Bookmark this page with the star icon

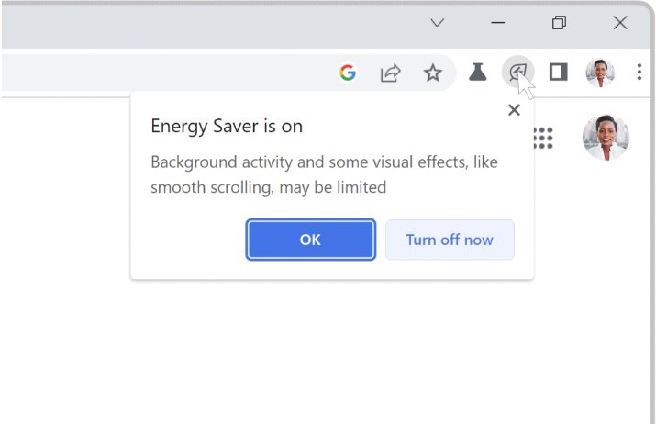tap(432, 73)
